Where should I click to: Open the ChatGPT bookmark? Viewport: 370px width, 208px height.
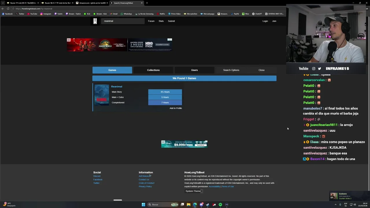[x=257, y=14]
